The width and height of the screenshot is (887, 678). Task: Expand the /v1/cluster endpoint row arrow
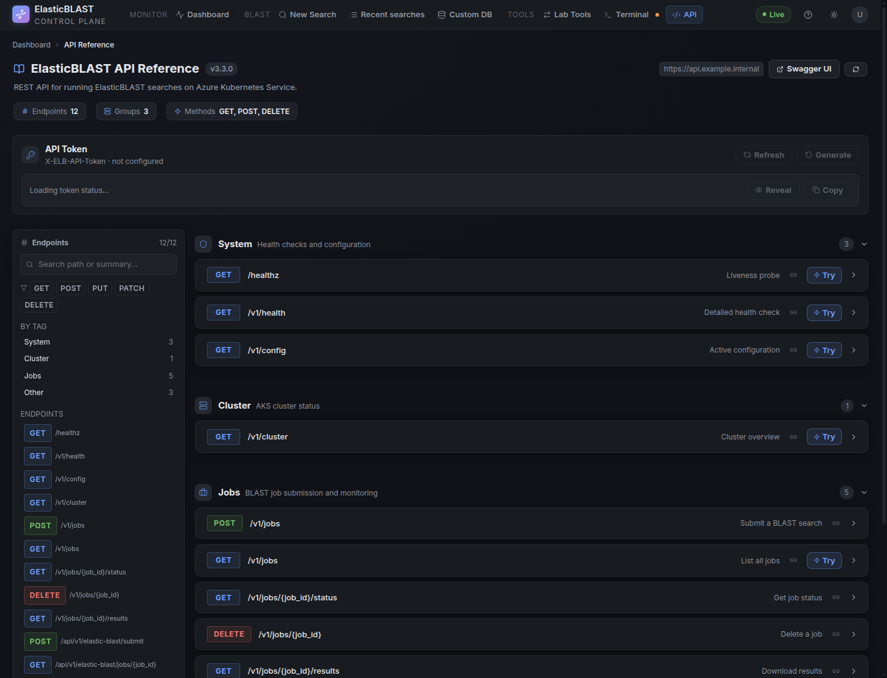pos(854,437)
